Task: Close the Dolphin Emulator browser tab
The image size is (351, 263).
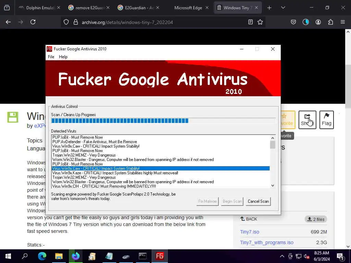Action: (x=58, y=8)
